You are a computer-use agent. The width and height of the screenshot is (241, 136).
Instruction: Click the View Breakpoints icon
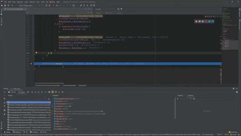(x=5, y=102)
